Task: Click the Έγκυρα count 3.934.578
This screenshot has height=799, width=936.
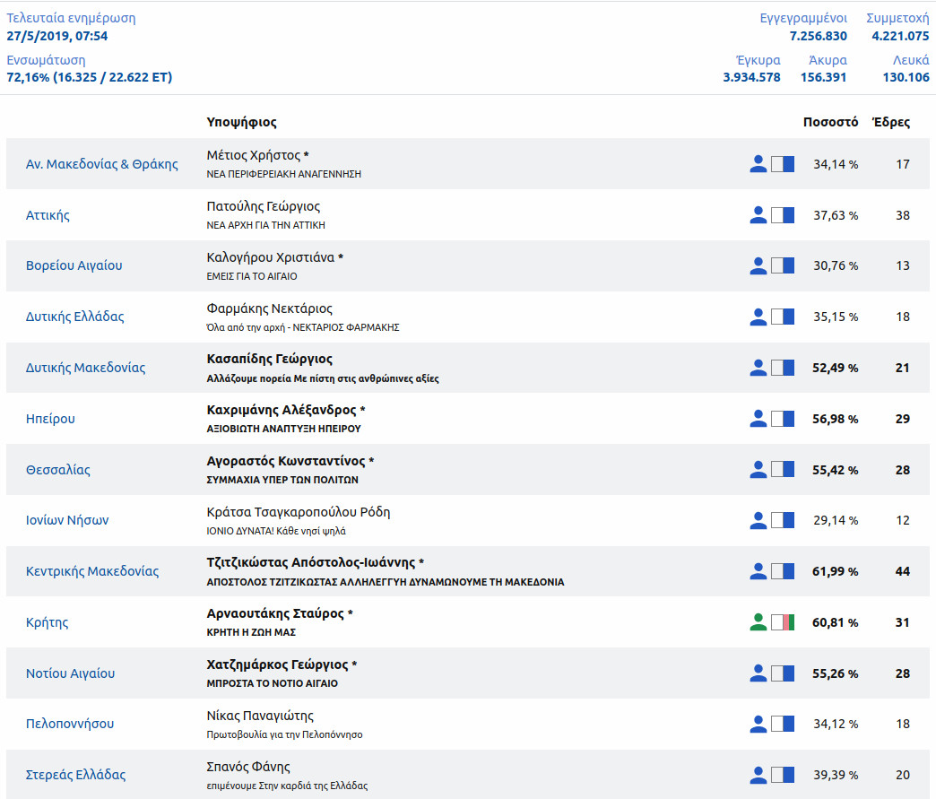Action: point(751,77)
